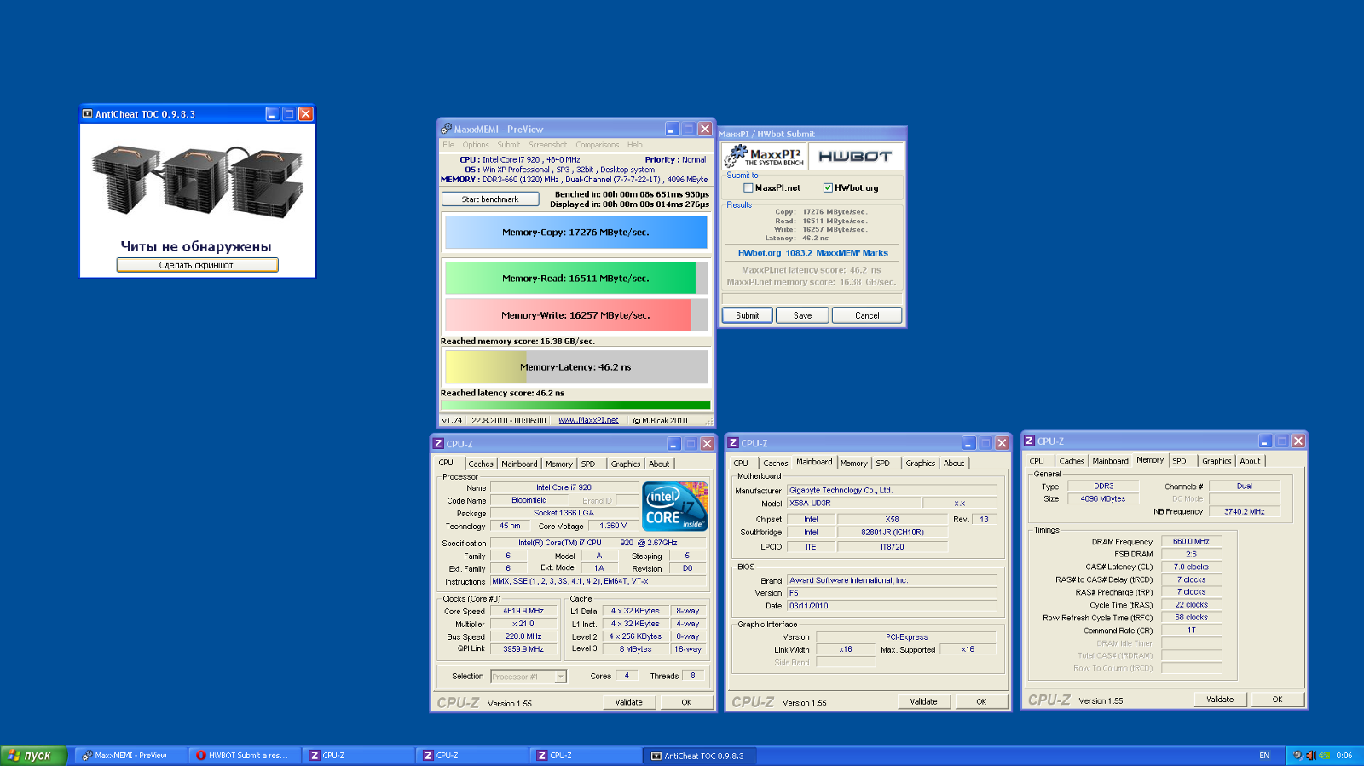Click the blue Memory-Copy result bar
This screenshot has height=766, width=1364.
576,232
